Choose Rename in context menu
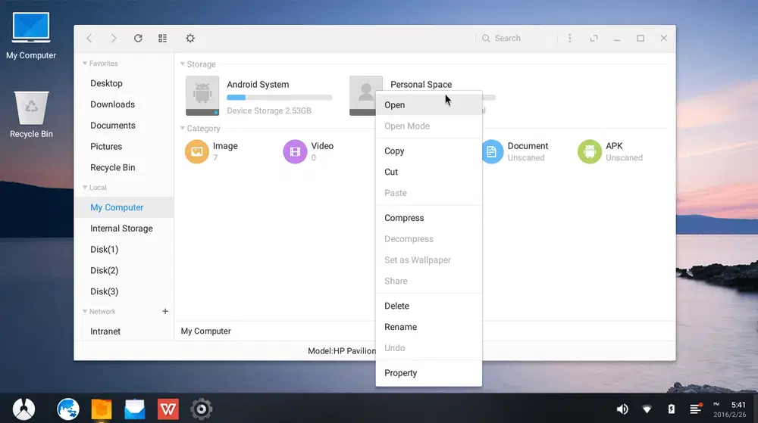The width and height of the screenshot is (758, 423). pyautogui.click(x=429, y=327)
